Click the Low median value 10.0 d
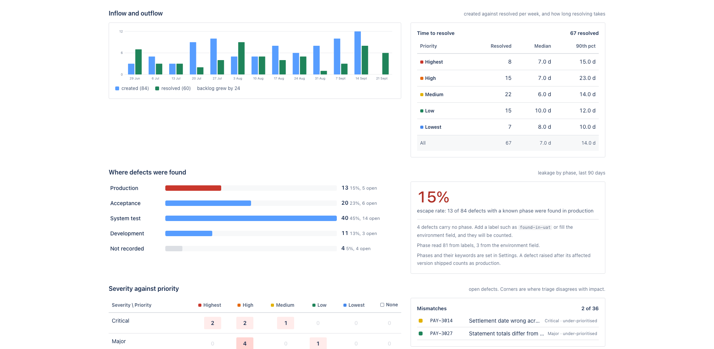 point(543,111)
